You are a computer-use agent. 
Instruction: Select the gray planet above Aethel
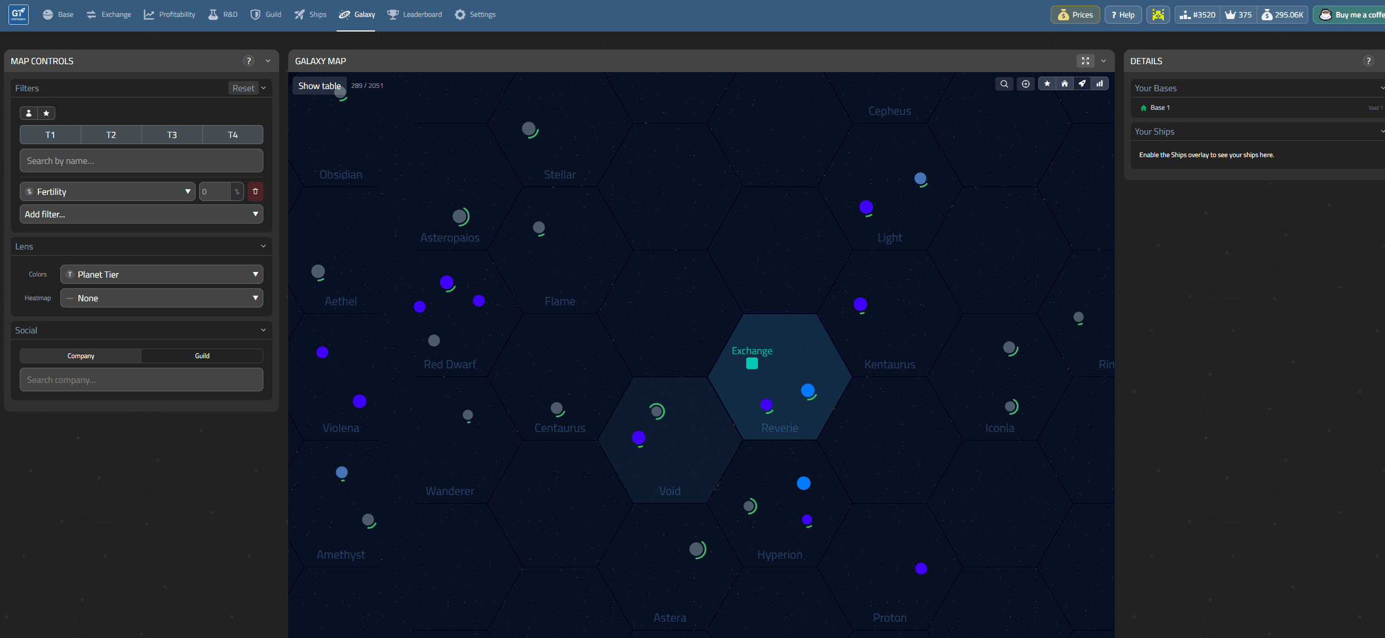[x=318, y=271]
